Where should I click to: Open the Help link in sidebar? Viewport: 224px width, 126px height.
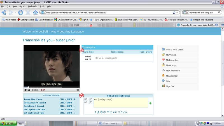pyautogui.click(x=168, y=81)
